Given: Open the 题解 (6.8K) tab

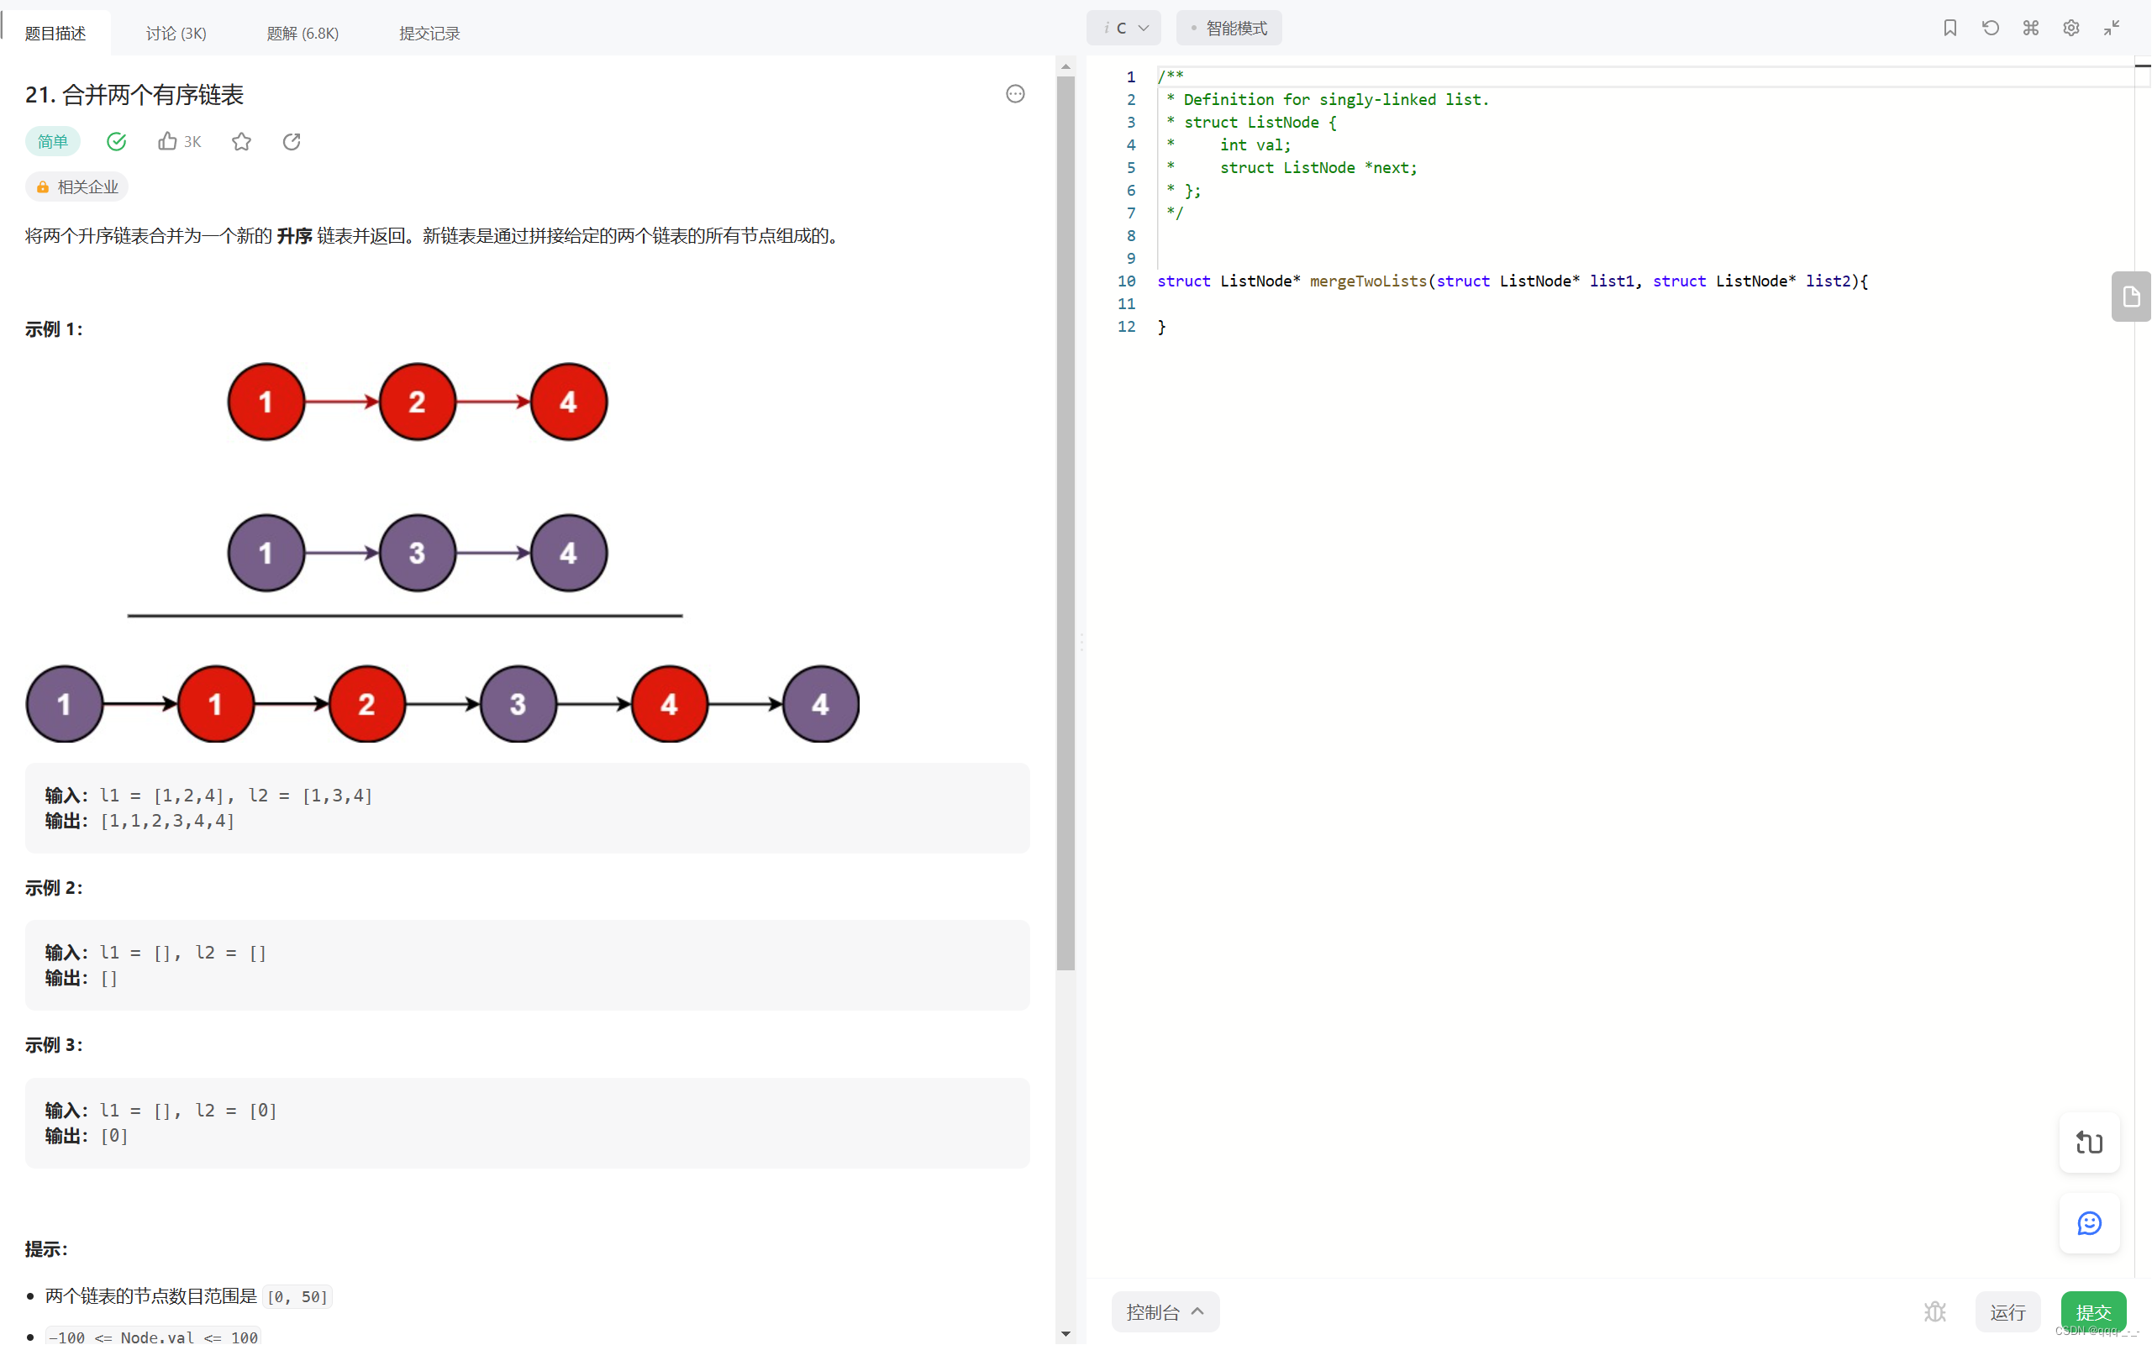Looking at the screenshot, I should pyautogui.click(x=303, y=33).
